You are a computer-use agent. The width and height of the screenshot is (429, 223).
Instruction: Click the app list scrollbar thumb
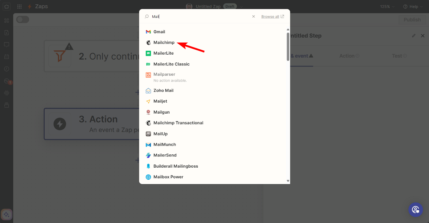[288, 47]
